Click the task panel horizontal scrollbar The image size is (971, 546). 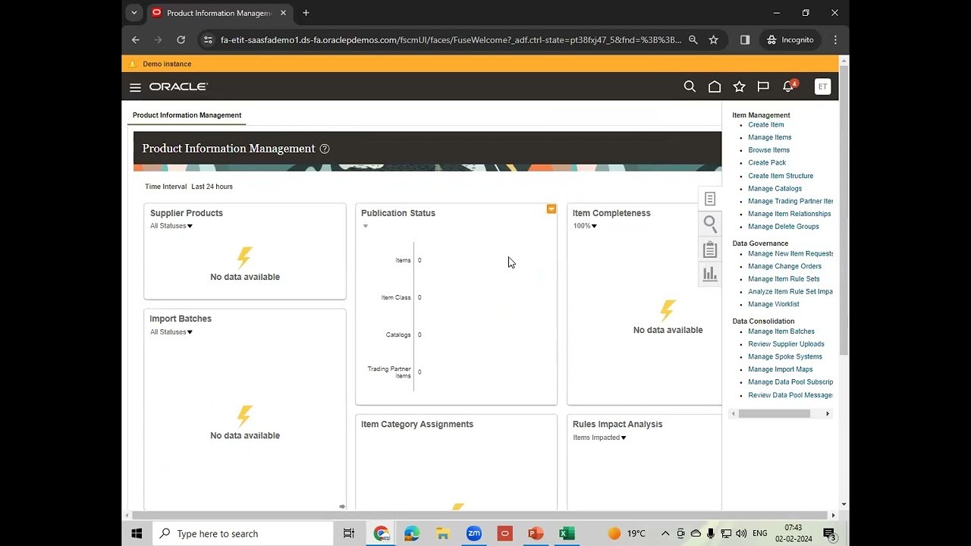775,413
